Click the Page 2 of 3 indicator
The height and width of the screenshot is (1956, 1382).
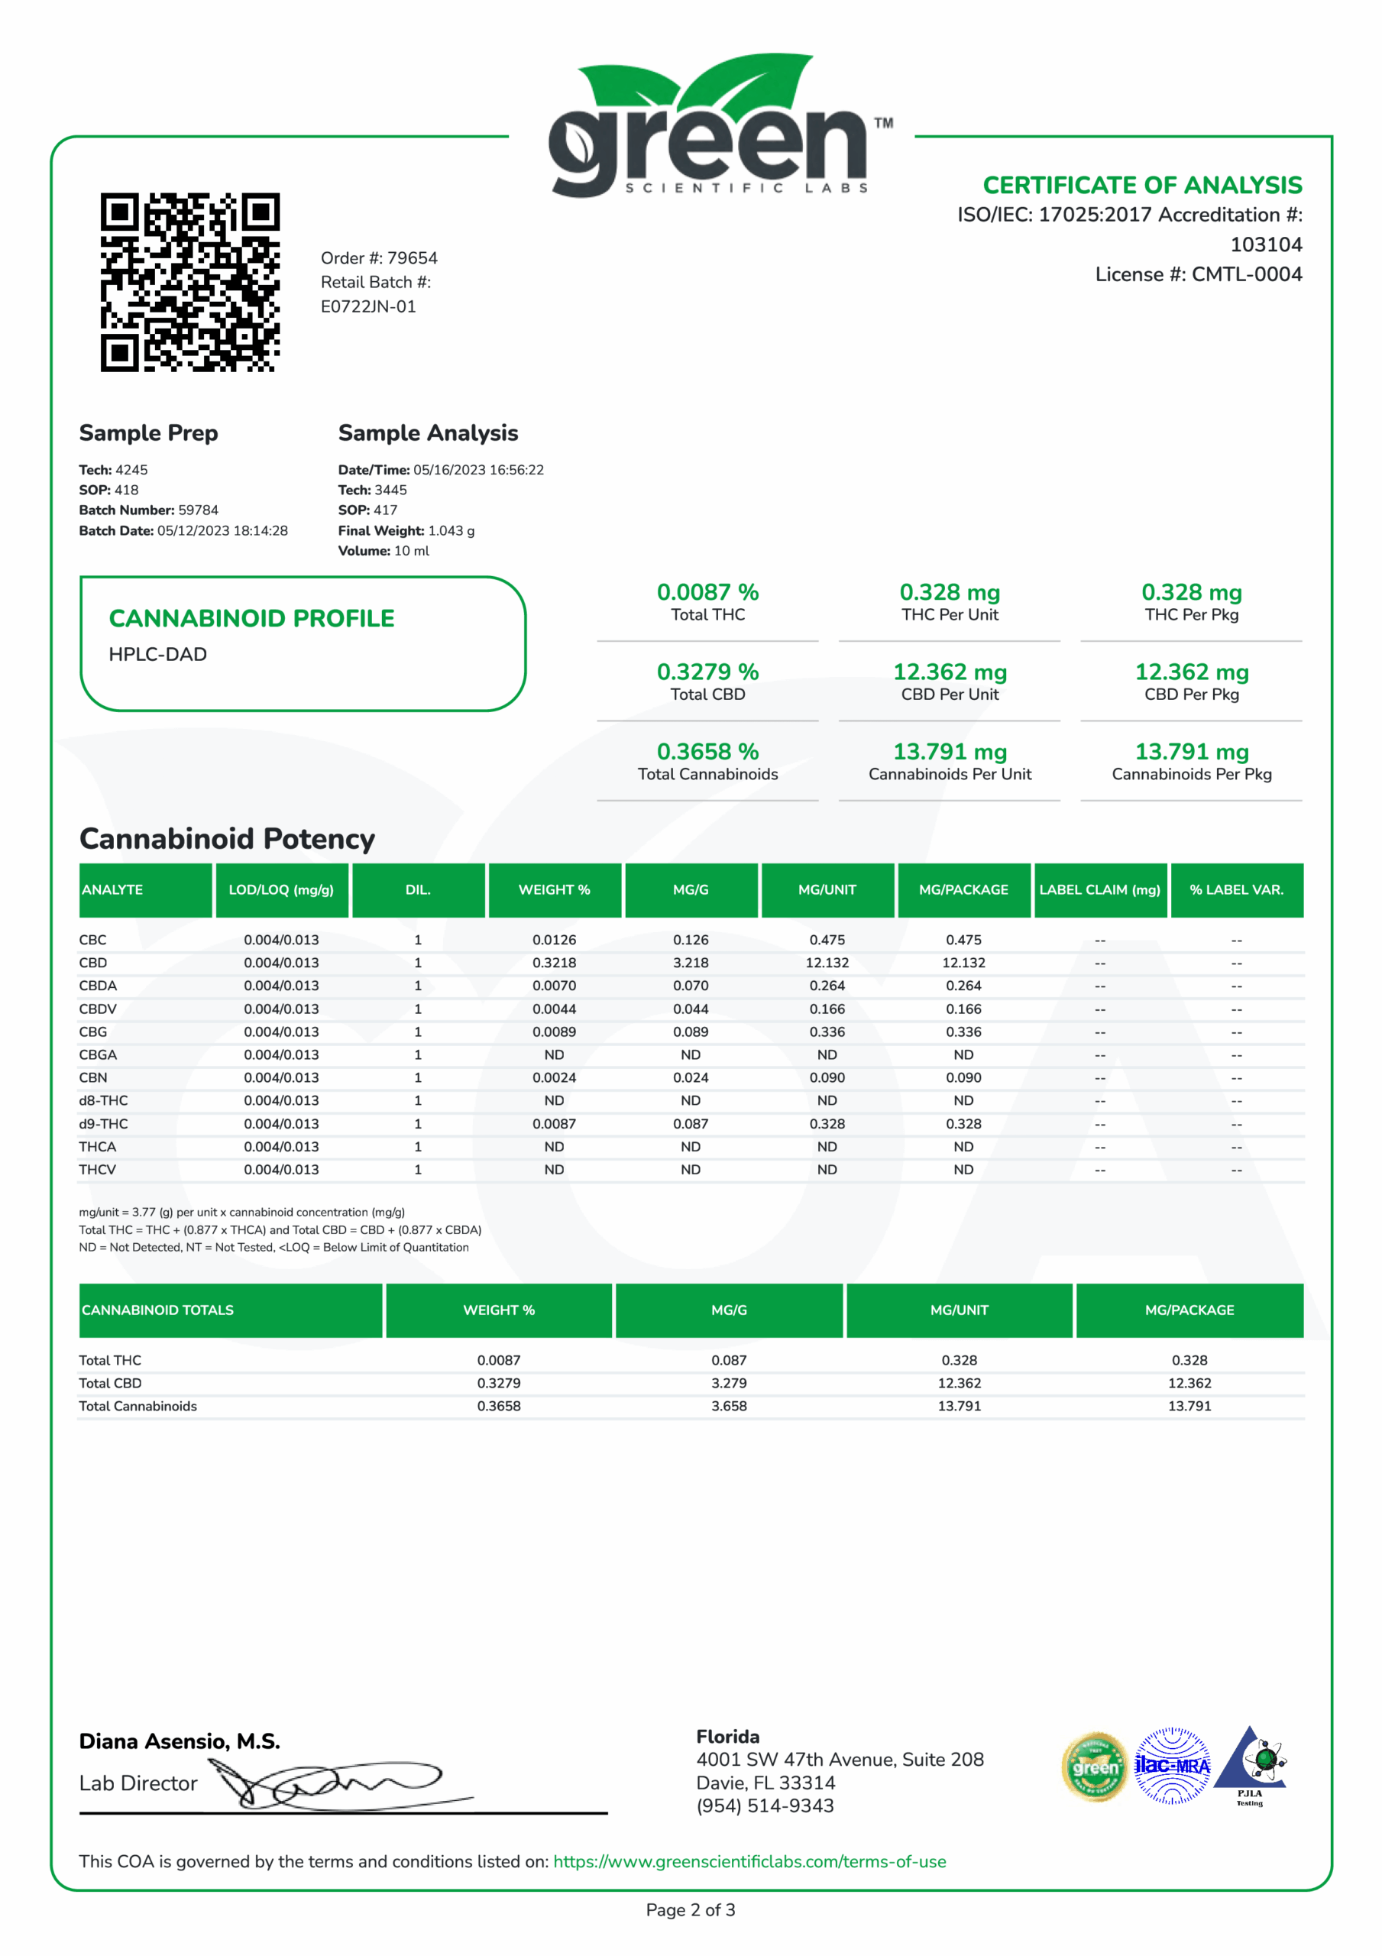pos(690,1910)
